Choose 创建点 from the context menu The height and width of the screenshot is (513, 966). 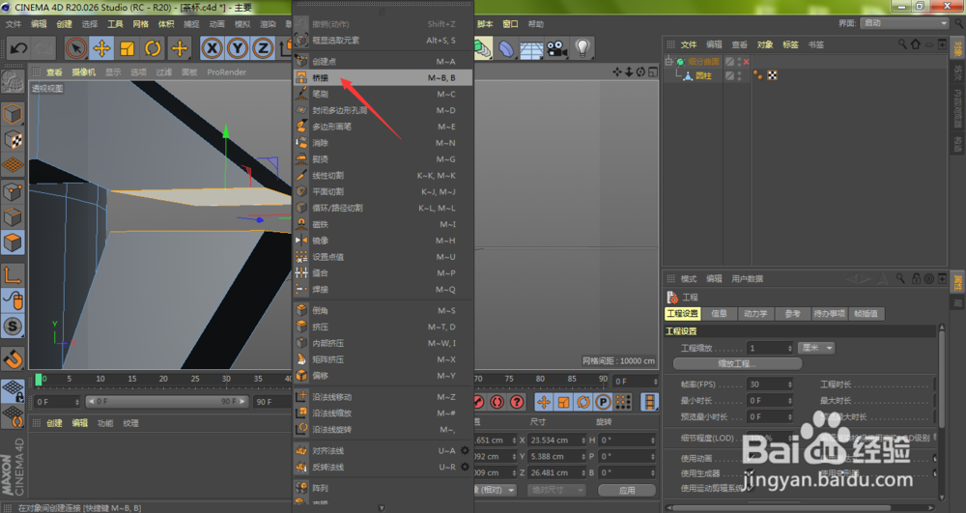tap(384, 62)
